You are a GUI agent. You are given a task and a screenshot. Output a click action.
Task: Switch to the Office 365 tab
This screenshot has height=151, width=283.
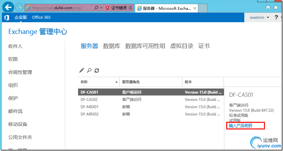(41, 17)
